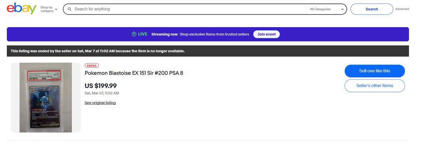Open Seller's other items
Screen dimensions: 428x154
[374, 86]
